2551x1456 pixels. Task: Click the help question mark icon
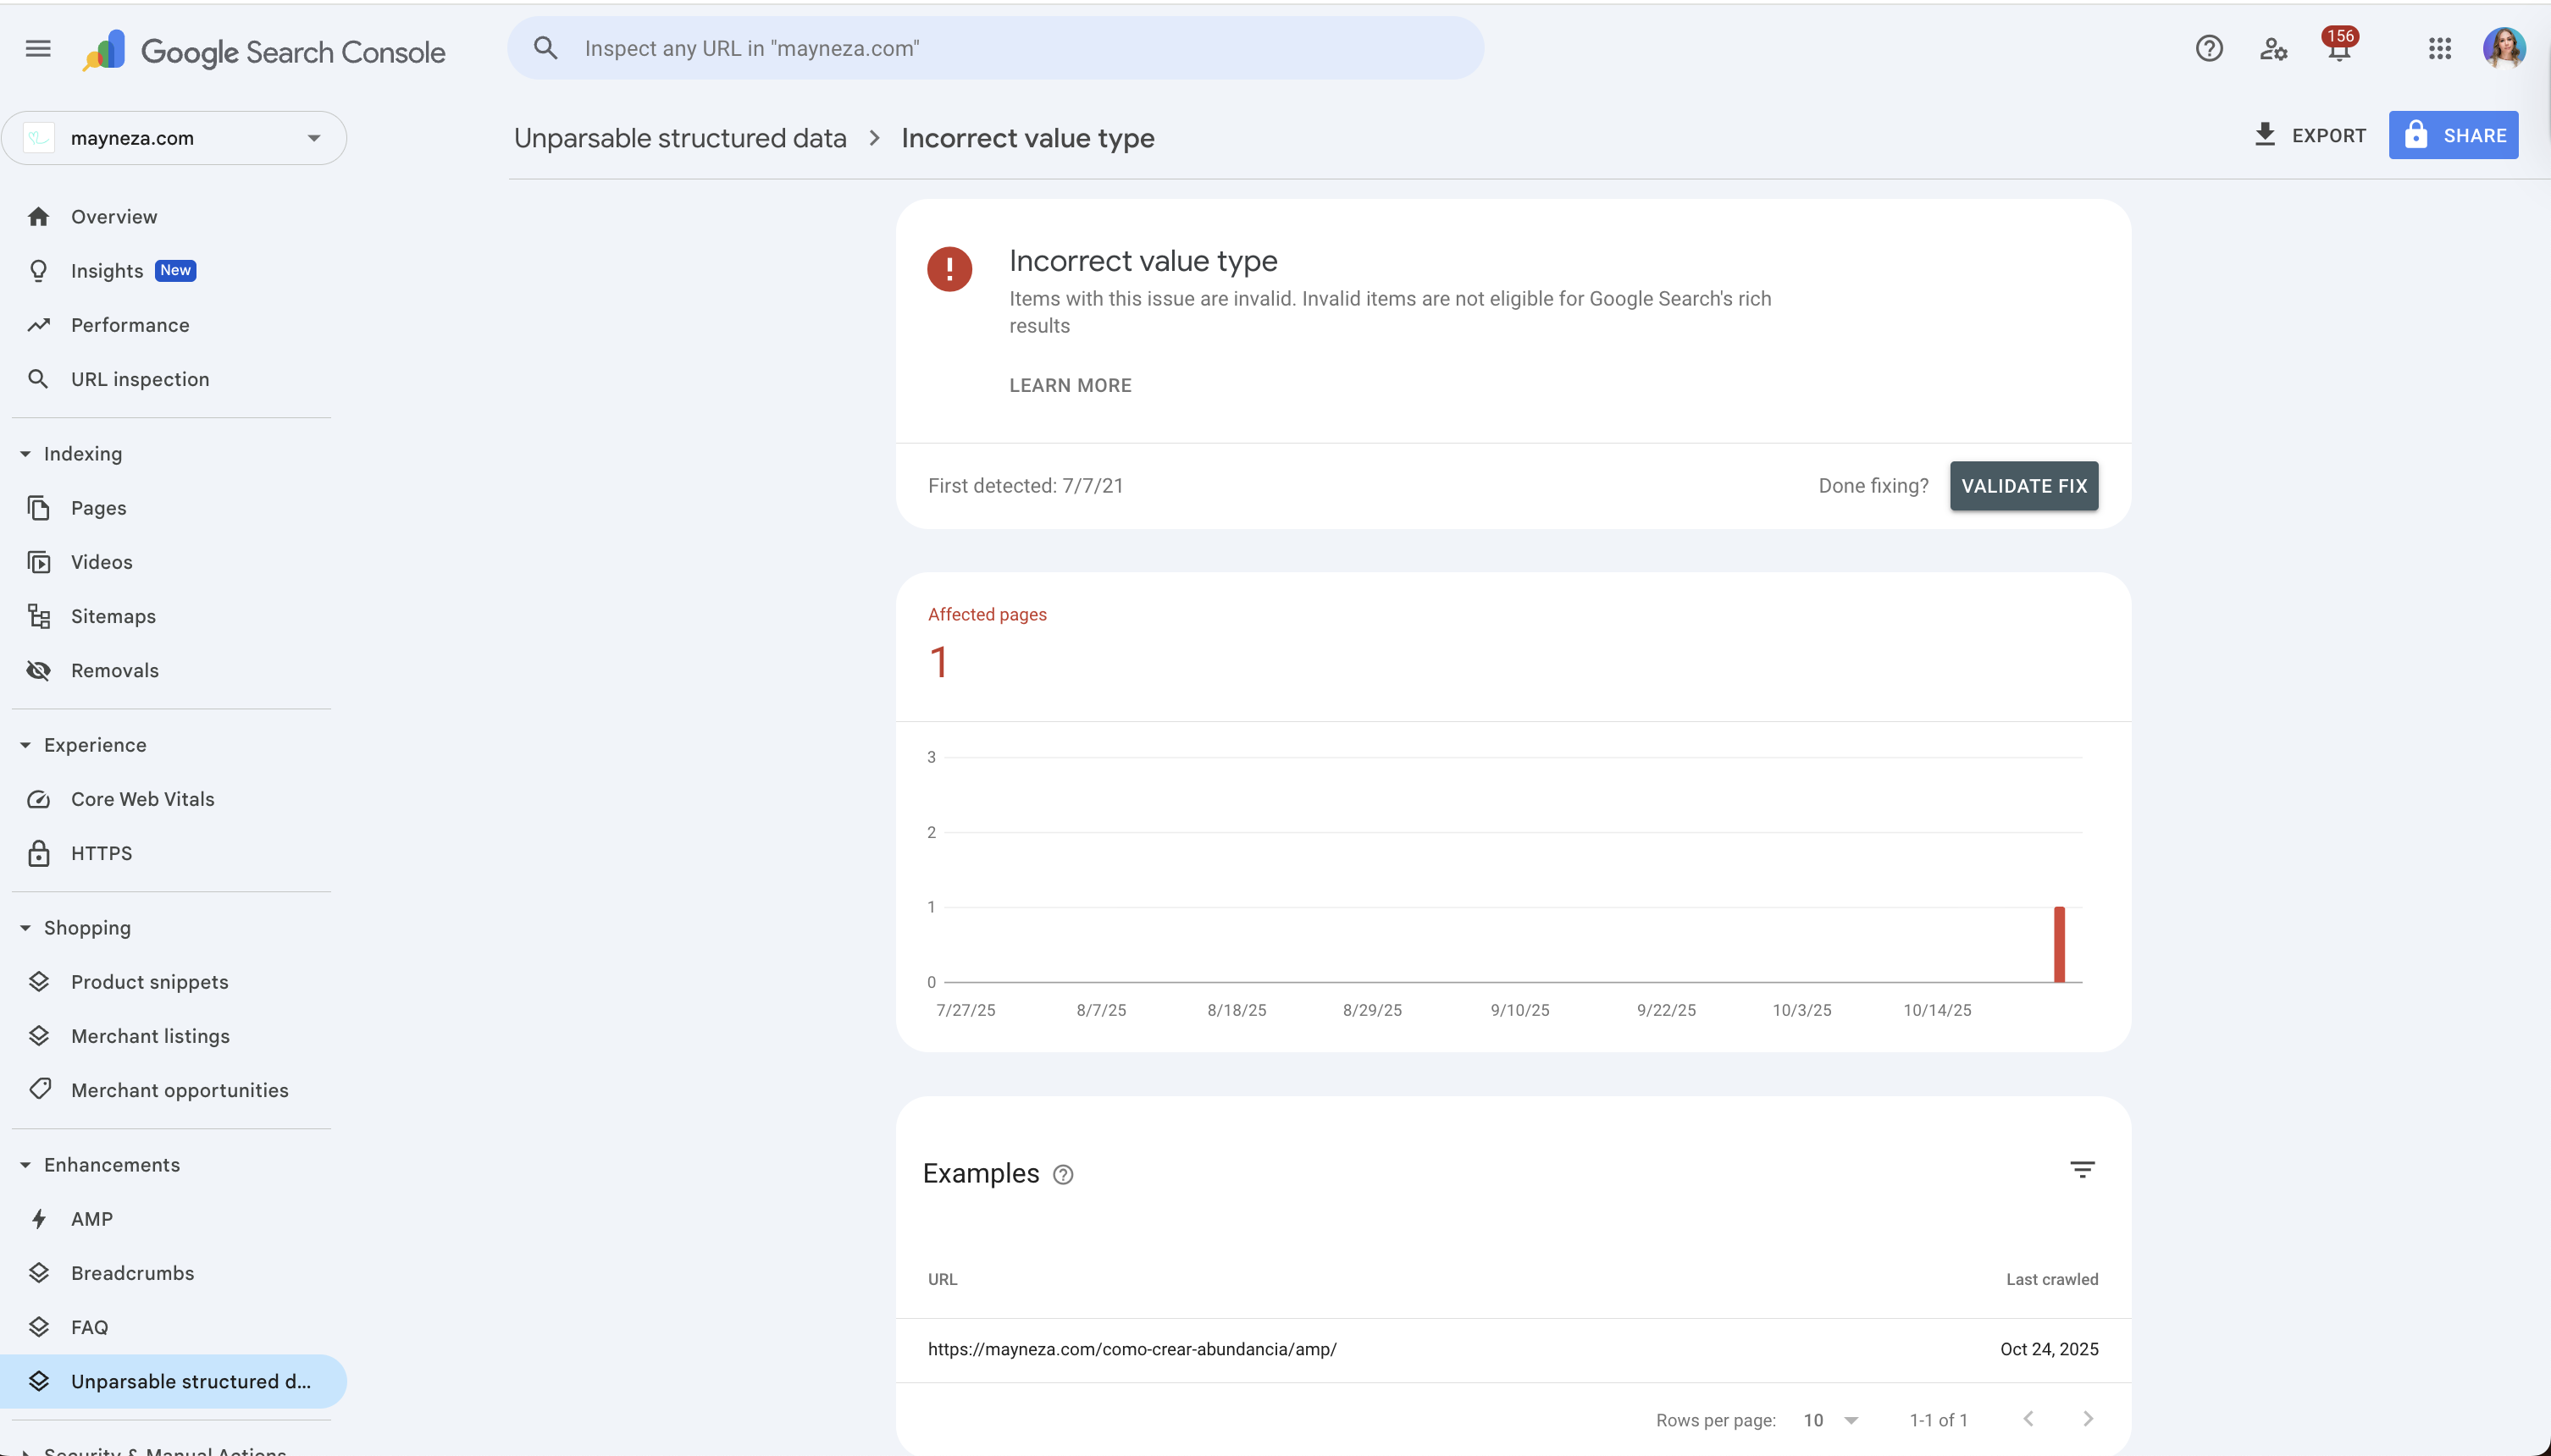(x=2209, y=48)
